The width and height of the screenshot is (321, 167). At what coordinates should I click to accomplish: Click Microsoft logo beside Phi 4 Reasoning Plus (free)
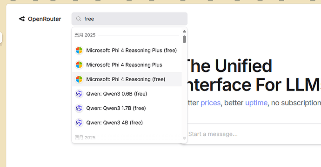[79, 50]
